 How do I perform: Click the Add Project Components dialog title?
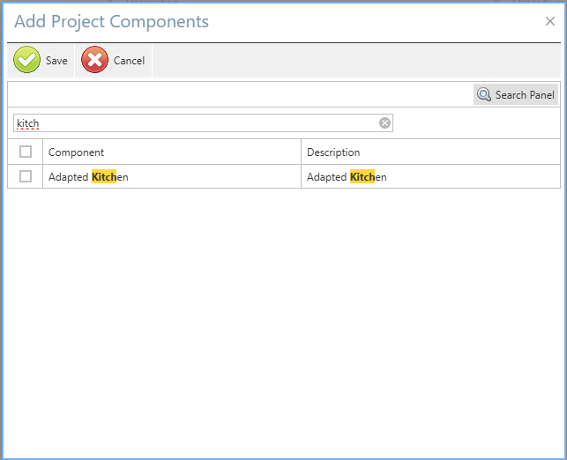[112, 21]
